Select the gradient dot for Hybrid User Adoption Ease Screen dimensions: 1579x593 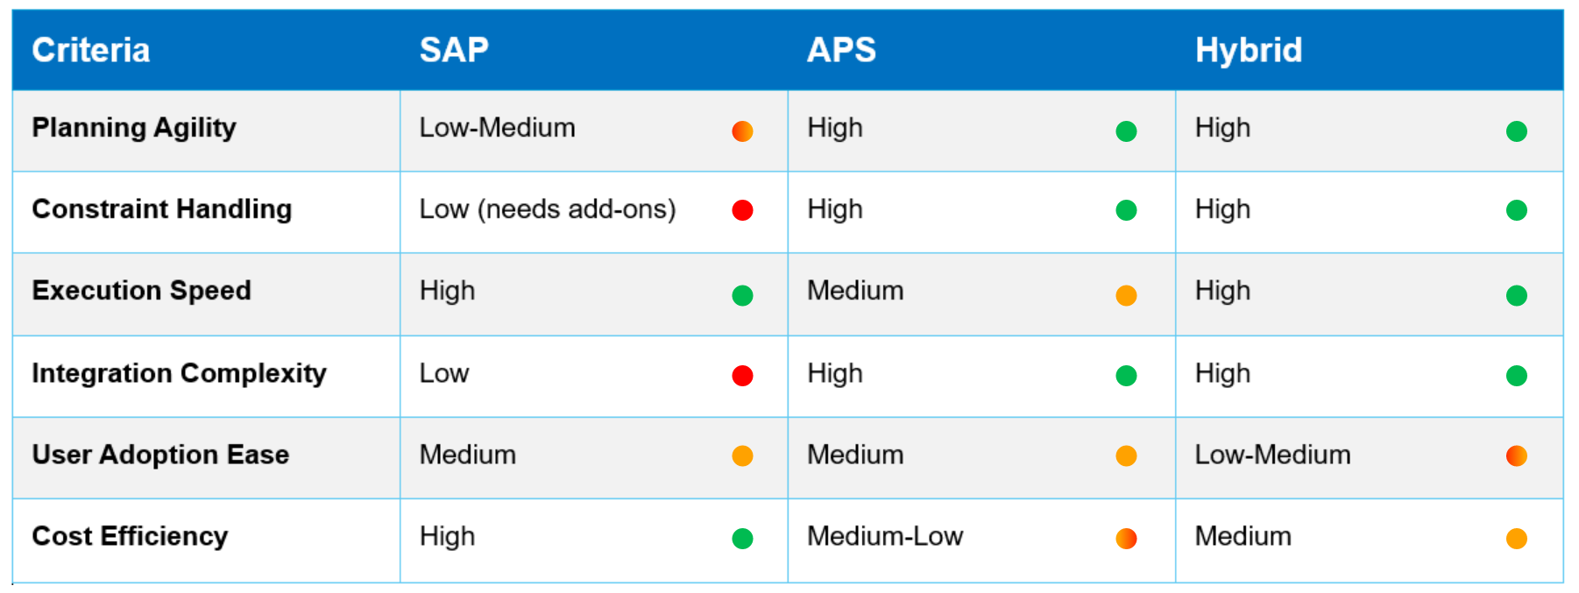1517,455
